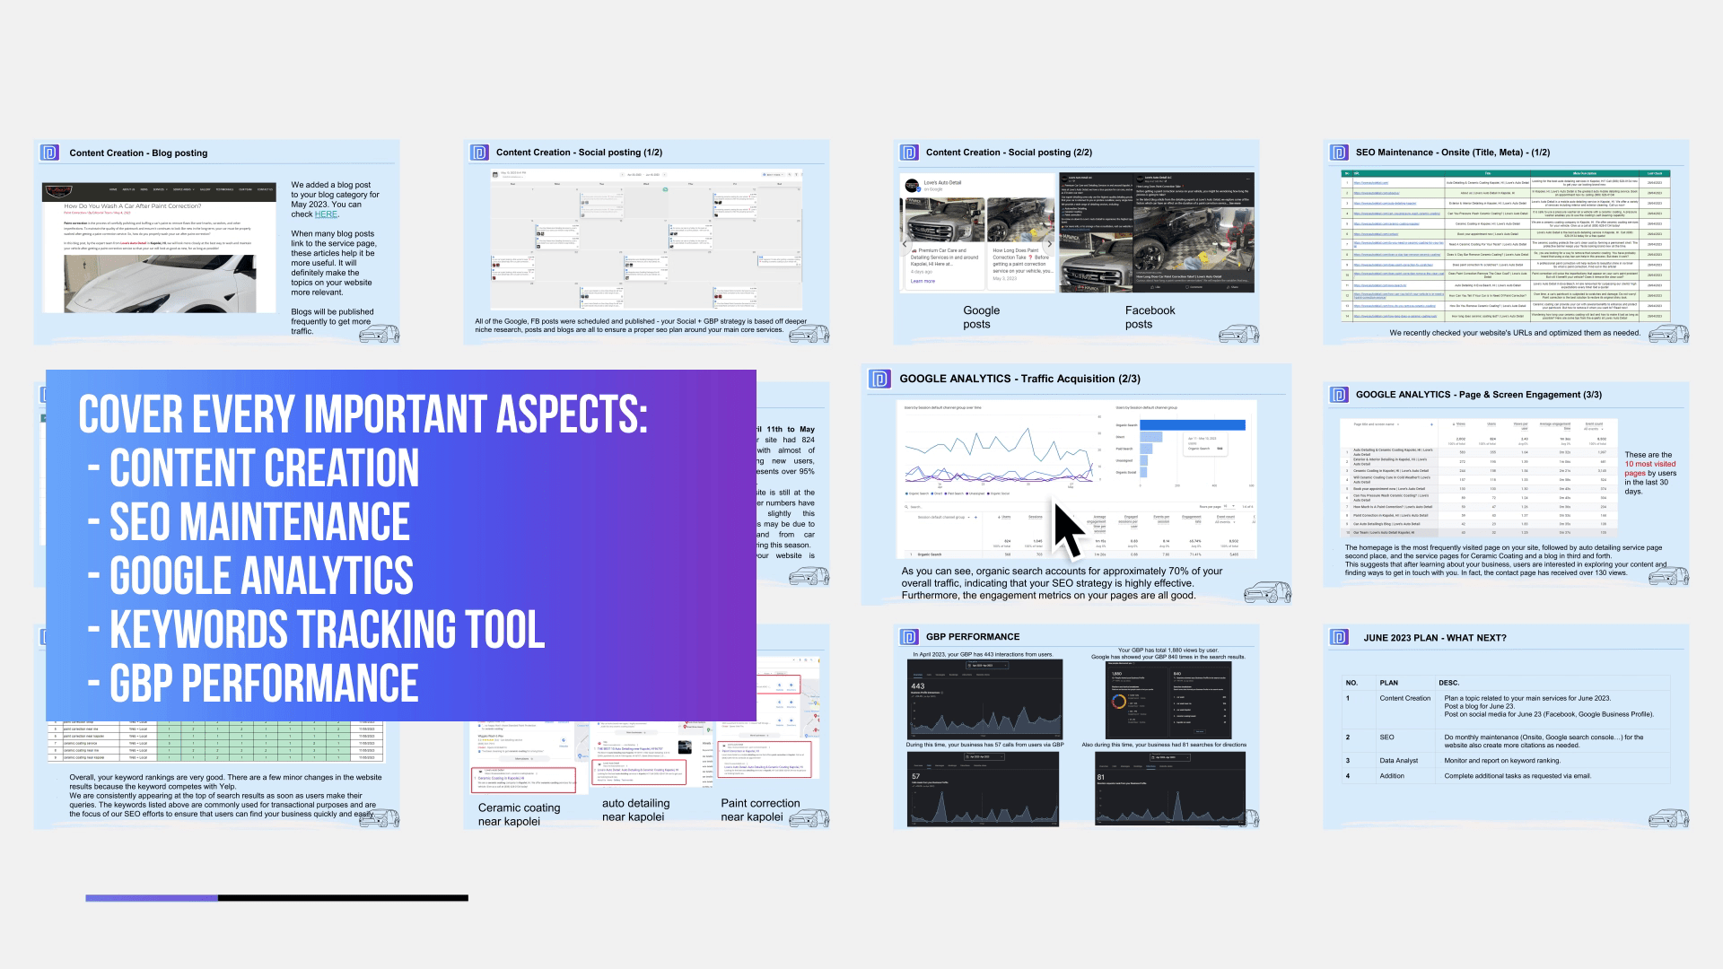Click the logo icon on Social posting (2/2) slide
The image size is (1723, 969).
click(x=909, y=153)
